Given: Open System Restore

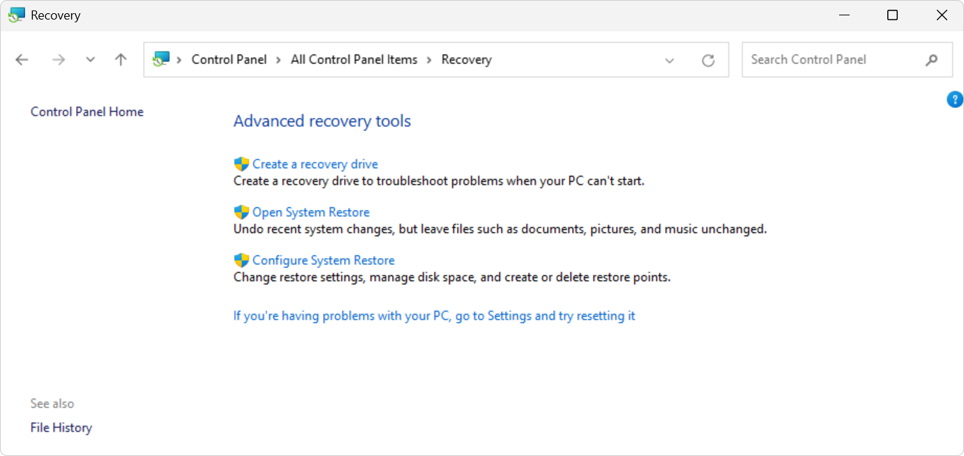Looking at the screenshot, I should (311, 211).
